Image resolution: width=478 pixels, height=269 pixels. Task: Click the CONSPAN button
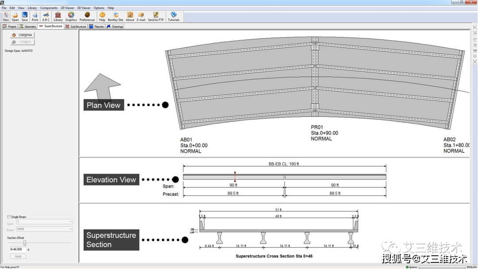point(22,35)
